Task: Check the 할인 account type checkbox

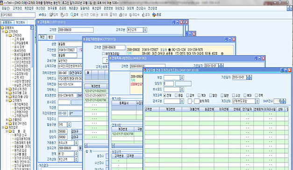Action: click(x=211, y=95)
